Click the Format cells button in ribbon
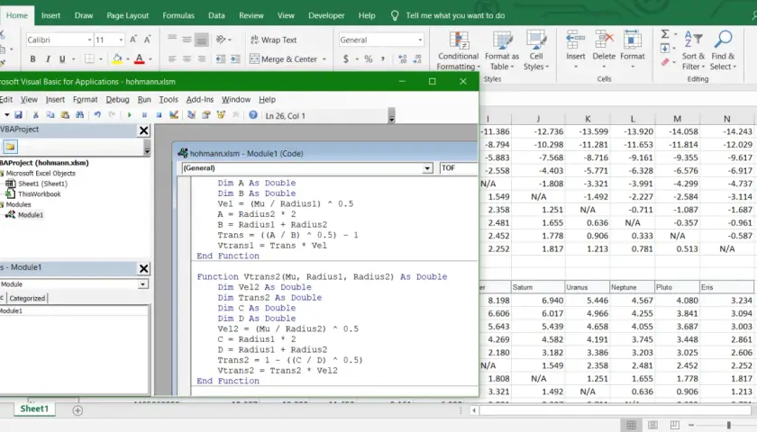Viewport: 757px width, 432px height. point(633,49)
